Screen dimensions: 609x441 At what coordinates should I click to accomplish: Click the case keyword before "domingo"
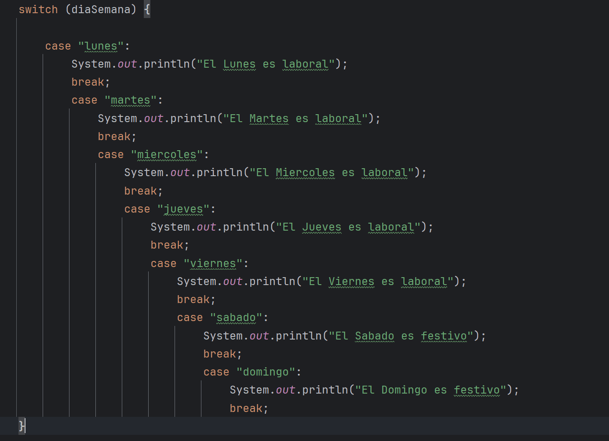pos(216,372)
